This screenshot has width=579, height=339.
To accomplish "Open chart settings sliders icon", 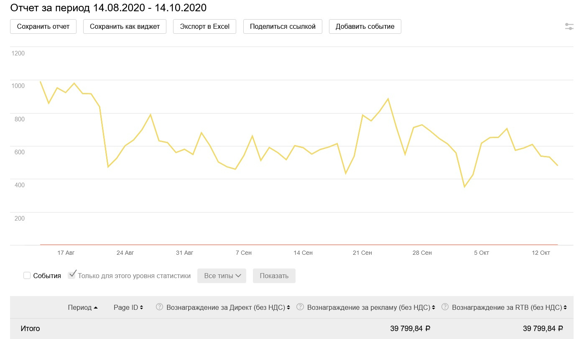I will [569, 27].
